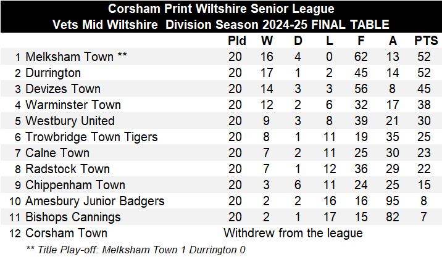Screen dimensions: 442x257
Task: Click Amesbury Junior Badgers' goals against value 95
Action: pyautogui.click(x=394, y=201)
